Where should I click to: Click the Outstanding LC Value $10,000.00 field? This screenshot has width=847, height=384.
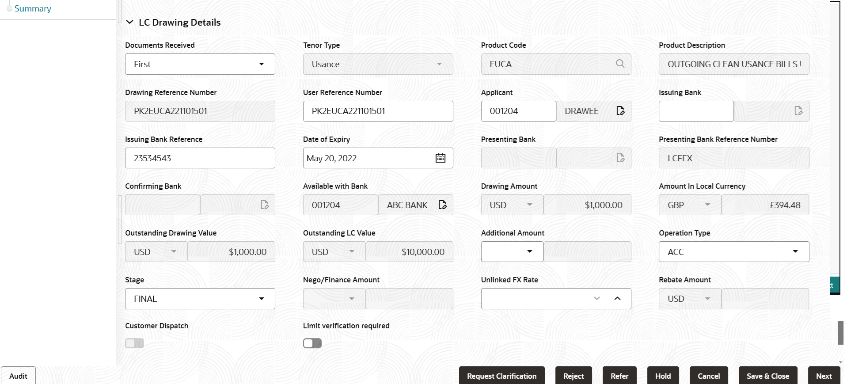pyautogui.click(x=410, y=252)
